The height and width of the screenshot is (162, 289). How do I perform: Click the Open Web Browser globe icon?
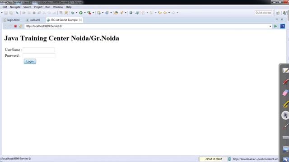131,13
